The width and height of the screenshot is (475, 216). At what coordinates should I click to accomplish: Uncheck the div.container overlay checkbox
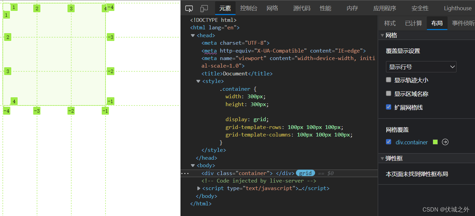(x=388, y=142)
